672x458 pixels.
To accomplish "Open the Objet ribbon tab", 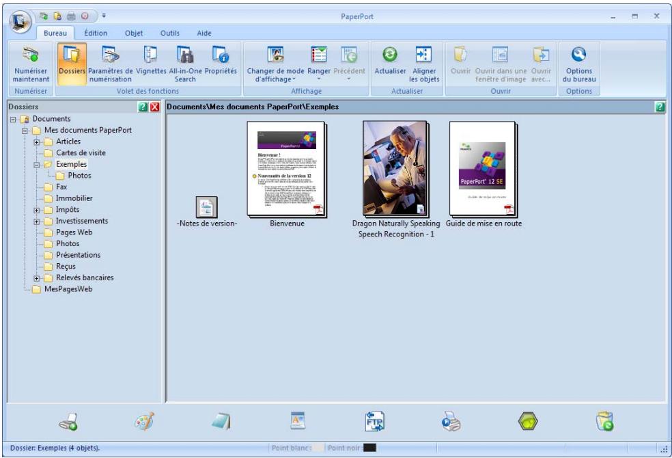I will point(134,33).
